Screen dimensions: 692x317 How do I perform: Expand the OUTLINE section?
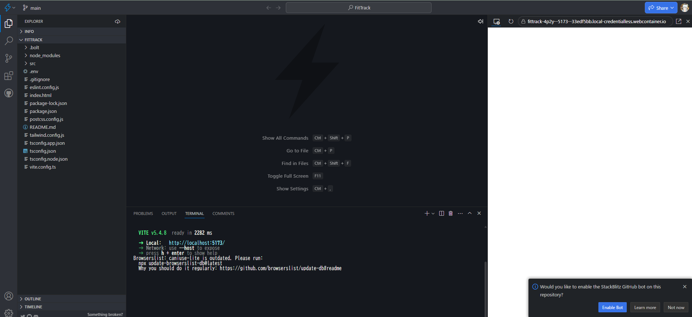(72, 299)
